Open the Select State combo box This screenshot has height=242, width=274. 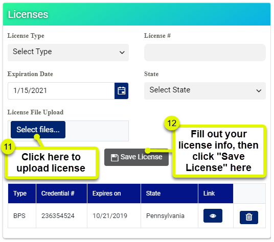point(205,91)
